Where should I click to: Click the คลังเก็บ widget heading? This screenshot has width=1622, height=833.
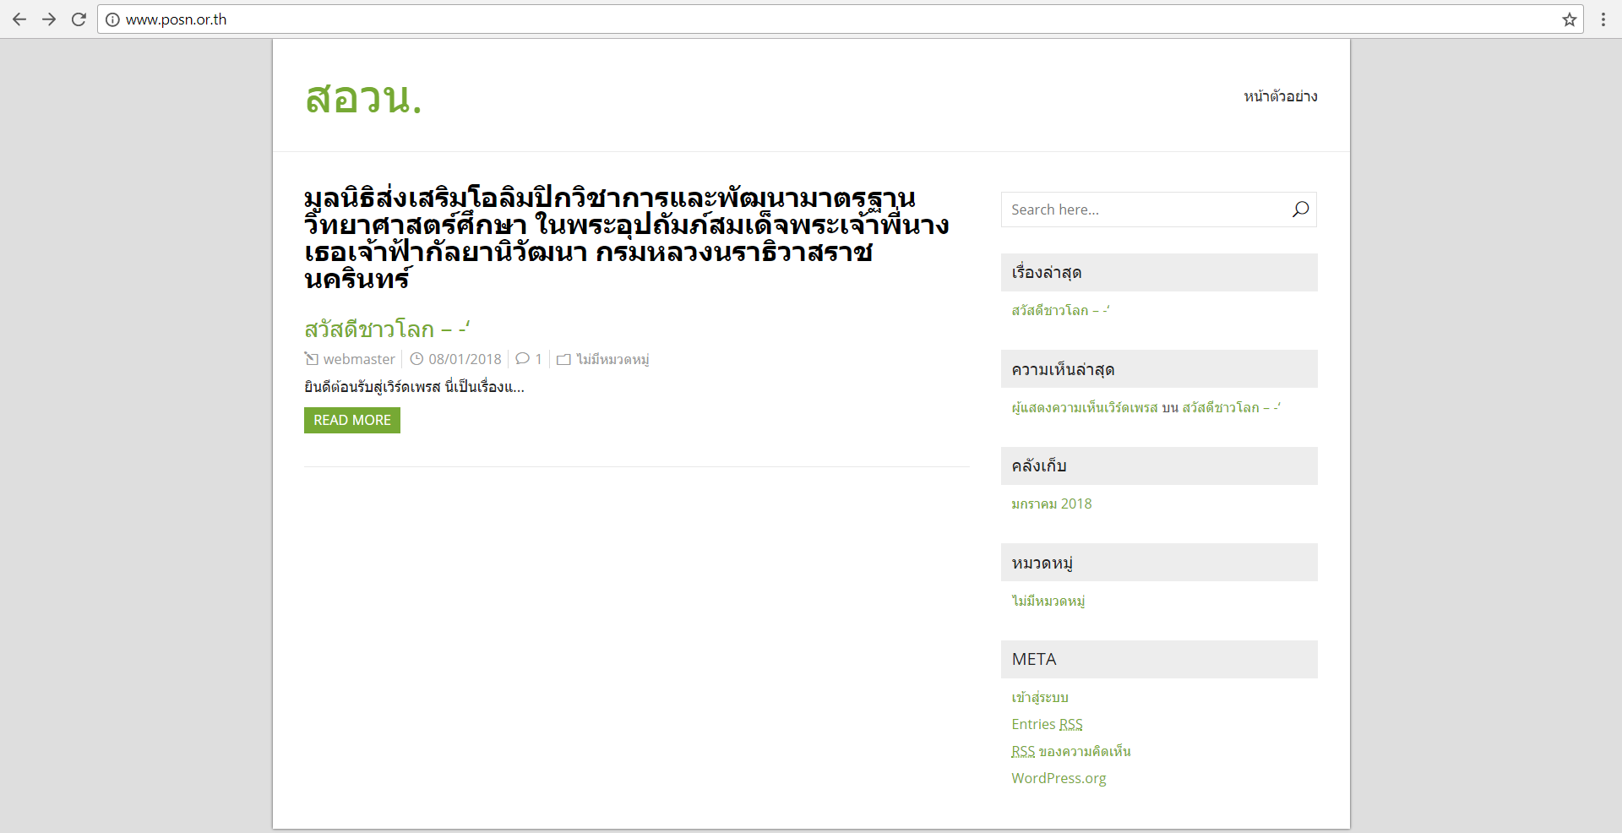point(1159,465)
